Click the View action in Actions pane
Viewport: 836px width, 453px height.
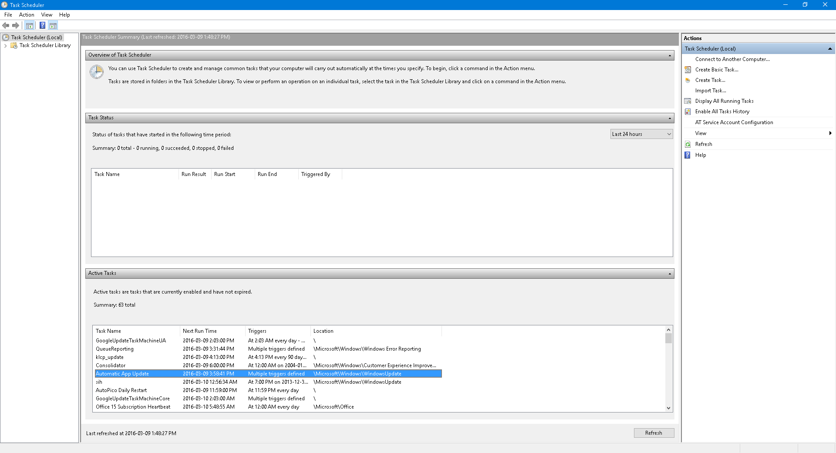click(x=701, y=133)
